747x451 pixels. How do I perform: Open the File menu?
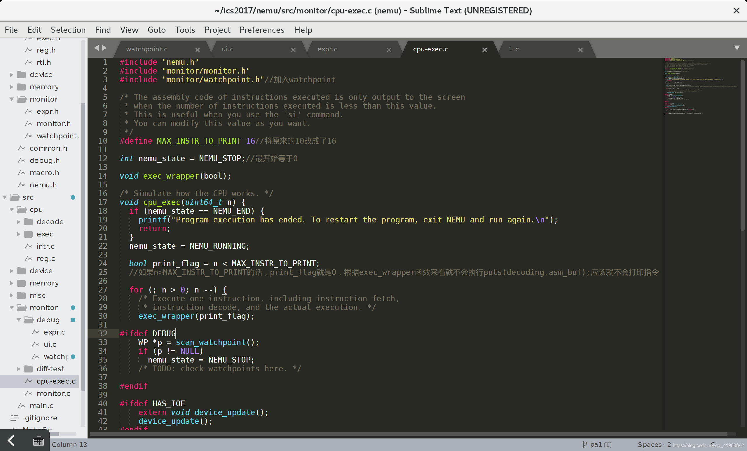pos(10,29)
